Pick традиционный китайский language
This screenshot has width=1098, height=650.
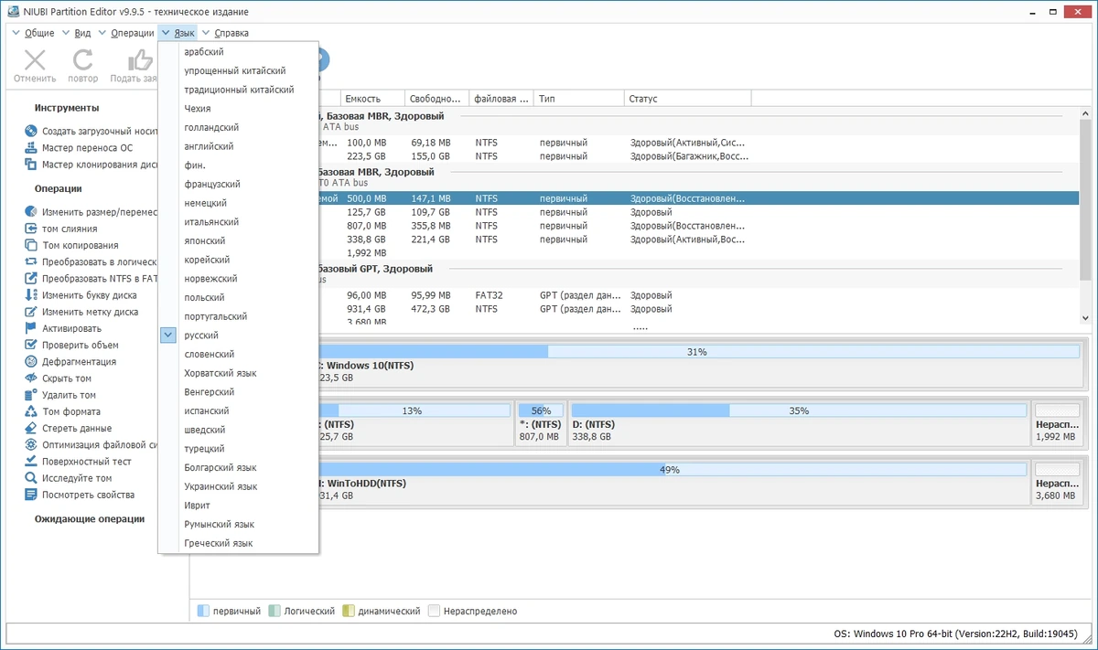click(x=238, y=90)
